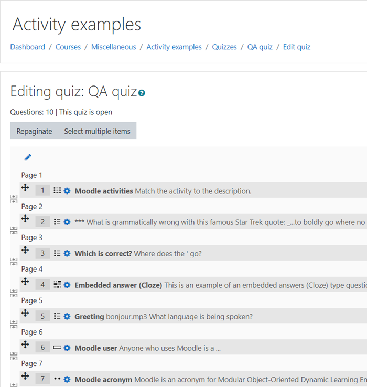Click matching type icon of question 1

point(57,190)
